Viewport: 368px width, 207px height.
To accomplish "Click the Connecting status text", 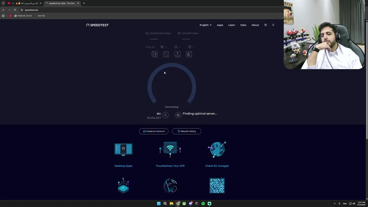I will pyautogui.click(x=172, y=107).
